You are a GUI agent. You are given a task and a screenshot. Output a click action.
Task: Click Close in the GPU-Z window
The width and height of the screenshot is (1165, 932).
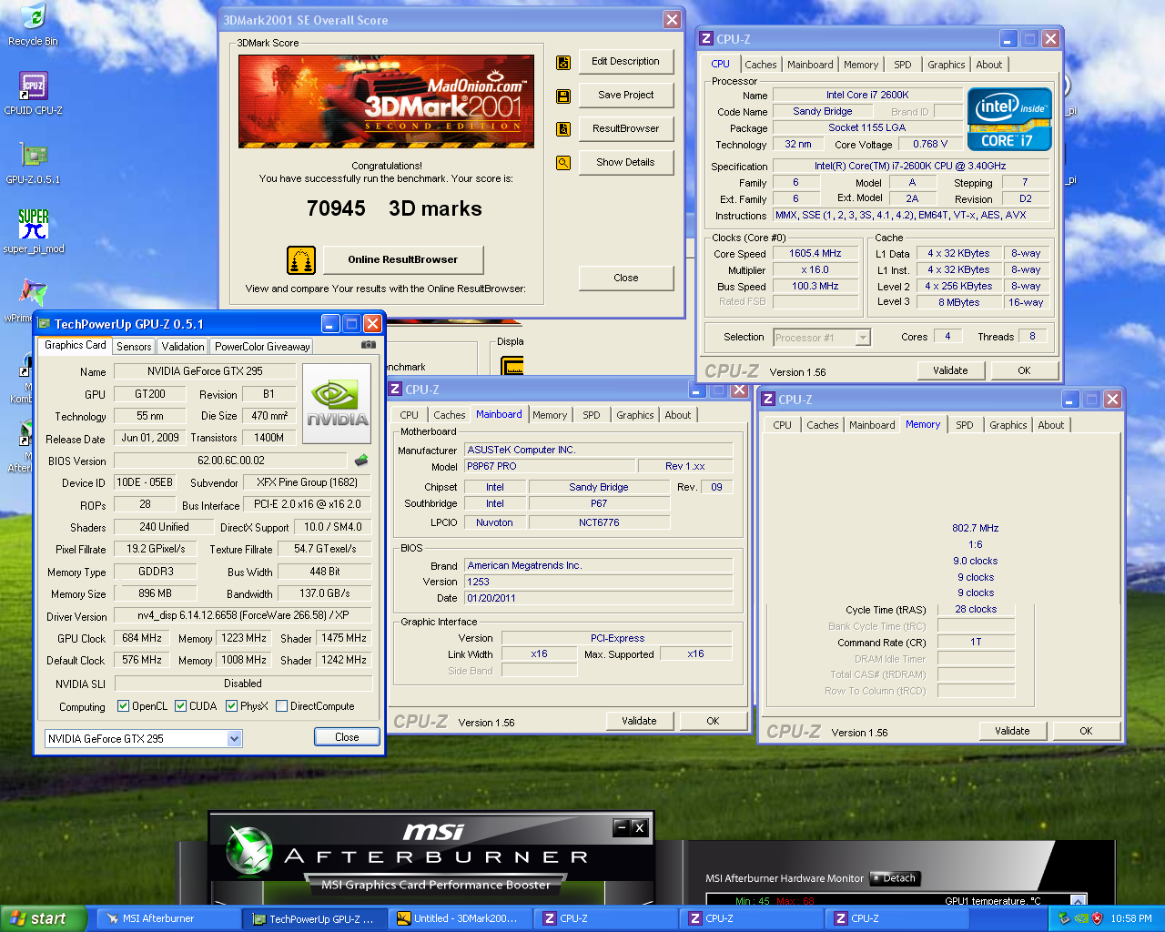[x=347, y=737]
